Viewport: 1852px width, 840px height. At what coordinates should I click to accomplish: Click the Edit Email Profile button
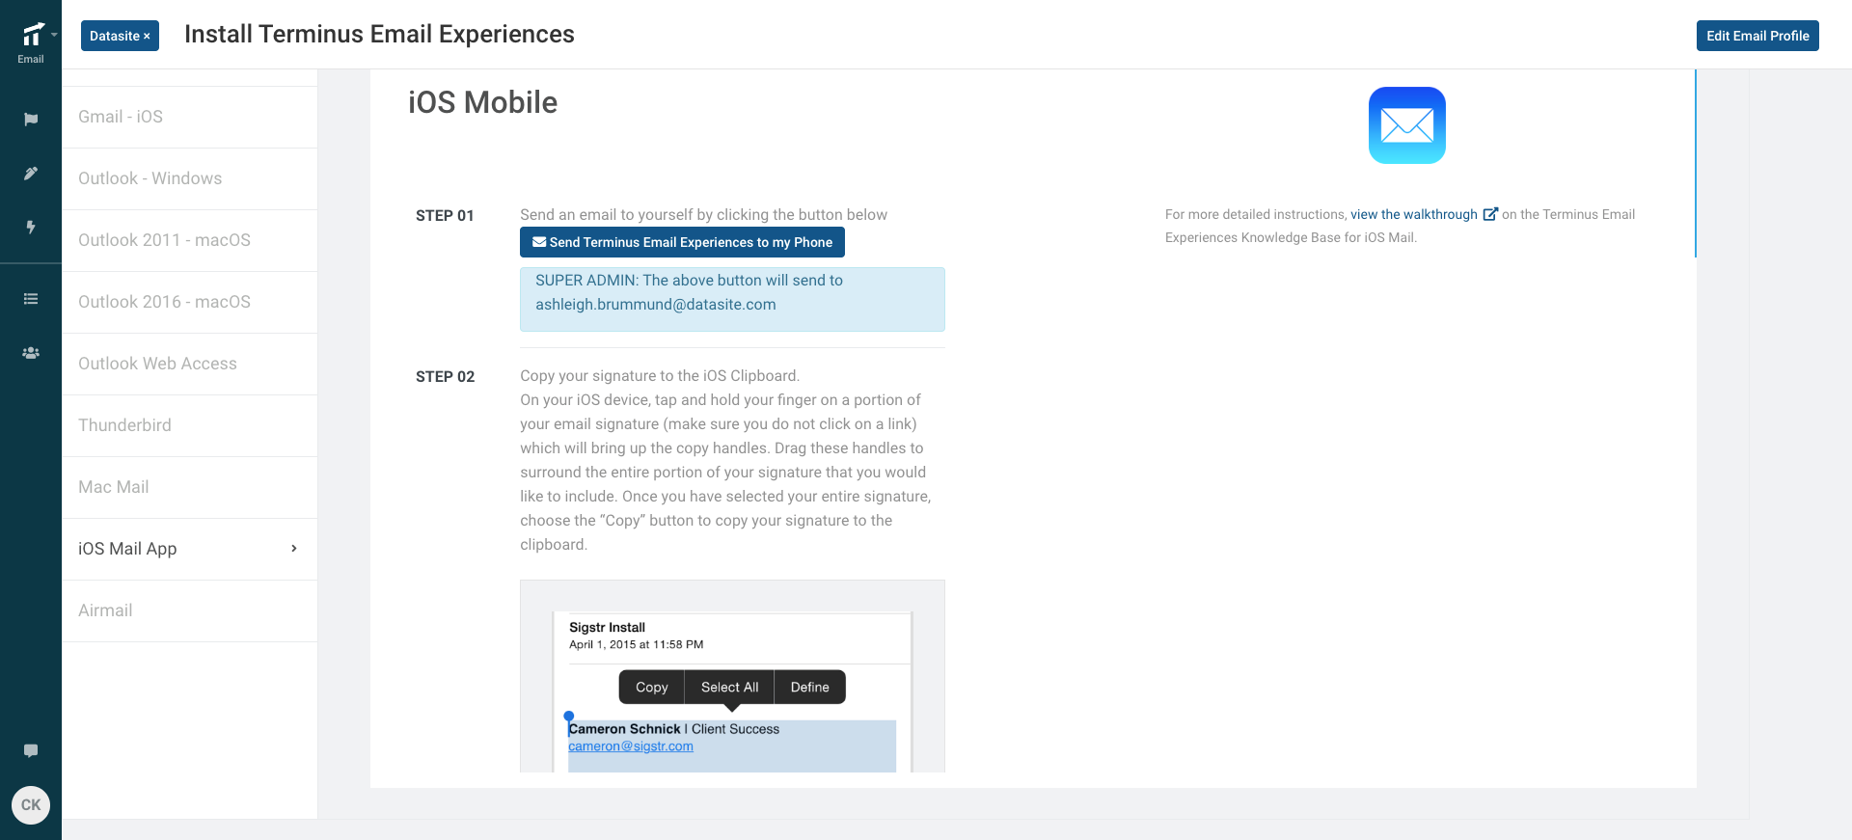[x=1757, y=36]
